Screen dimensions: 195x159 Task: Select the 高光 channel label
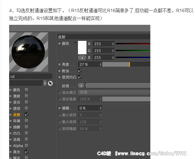click(17, 152)
